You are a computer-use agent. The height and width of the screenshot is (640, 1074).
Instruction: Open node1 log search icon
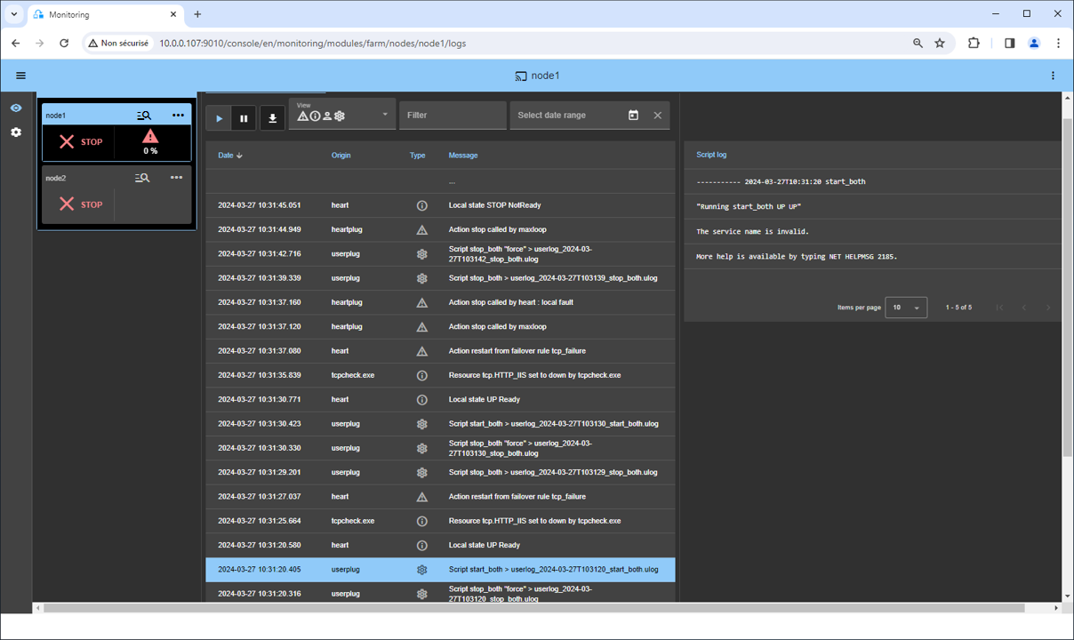143,116
